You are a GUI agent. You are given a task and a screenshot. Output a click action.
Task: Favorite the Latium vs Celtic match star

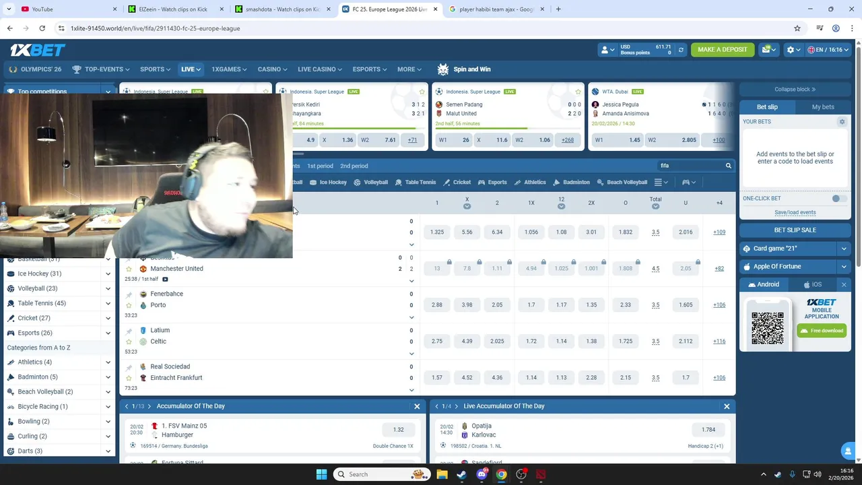pyautogui.click(x=129, y=342)
